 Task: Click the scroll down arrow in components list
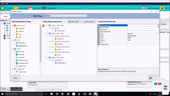click(x=40, y=74)
